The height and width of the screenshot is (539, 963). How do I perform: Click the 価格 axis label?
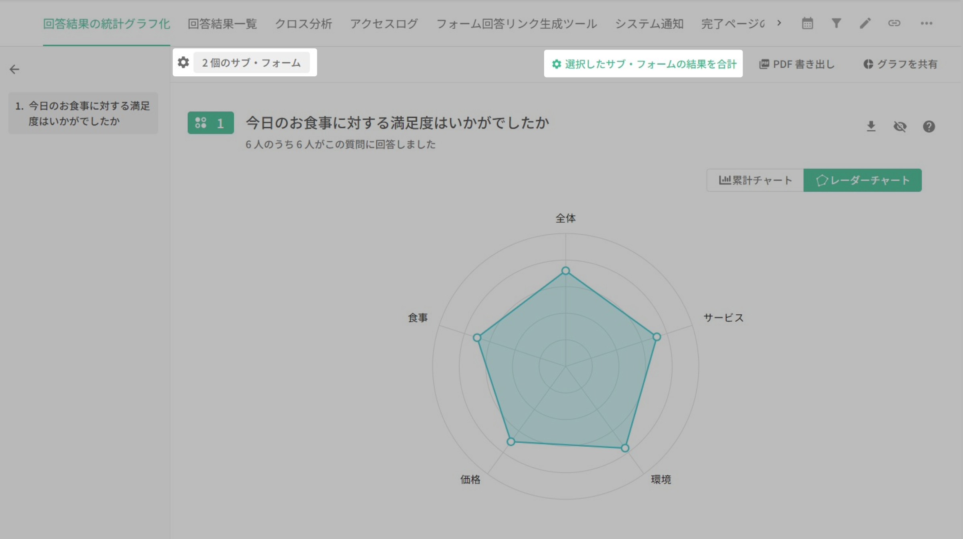(470, 479)
